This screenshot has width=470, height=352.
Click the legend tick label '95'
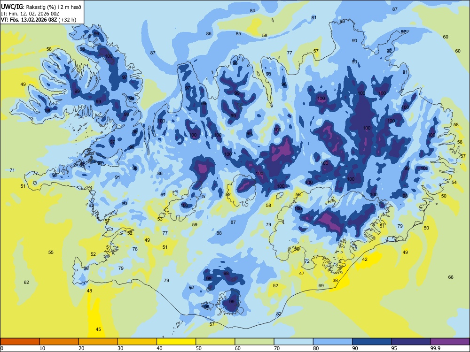coord(394,348)
